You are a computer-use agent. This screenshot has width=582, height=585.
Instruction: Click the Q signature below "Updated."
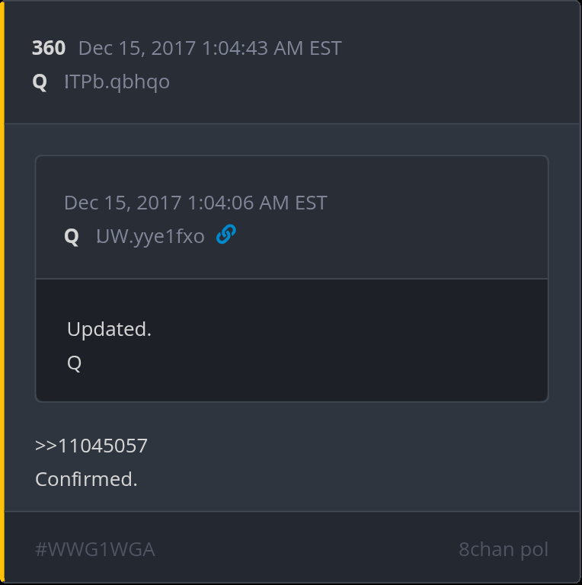pos(74,363)
